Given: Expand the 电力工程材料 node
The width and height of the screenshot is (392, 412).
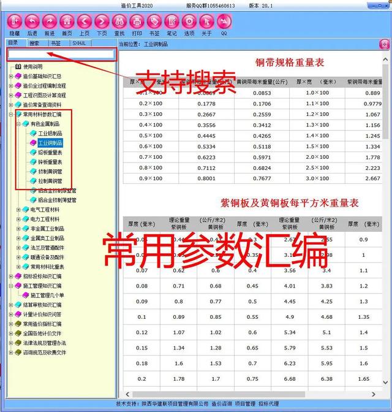Looking at the screenshot, I should [x=18, y=219].
